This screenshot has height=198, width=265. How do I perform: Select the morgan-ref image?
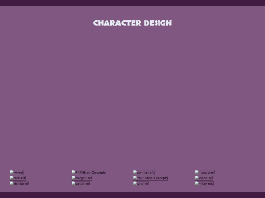[82, 178]
